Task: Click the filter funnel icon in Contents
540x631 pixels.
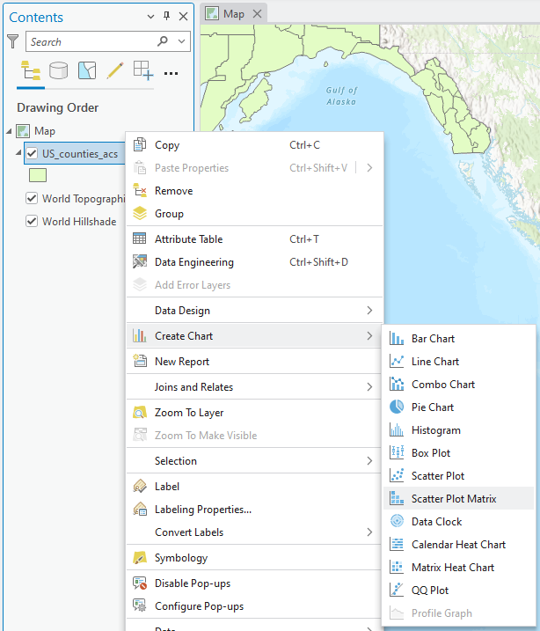Action: (x=12, y=41)
